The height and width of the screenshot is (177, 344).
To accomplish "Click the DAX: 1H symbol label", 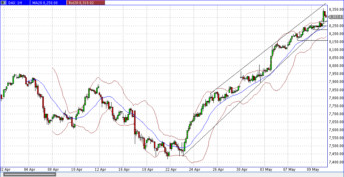I will [16, 3].
